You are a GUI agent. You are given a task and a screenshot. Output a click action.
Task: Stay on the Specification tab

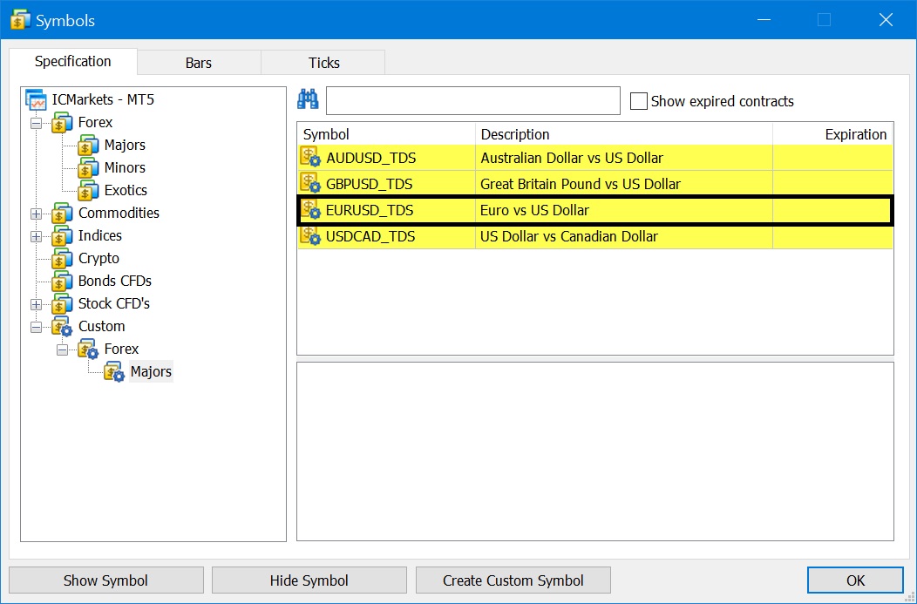(73, 61)
